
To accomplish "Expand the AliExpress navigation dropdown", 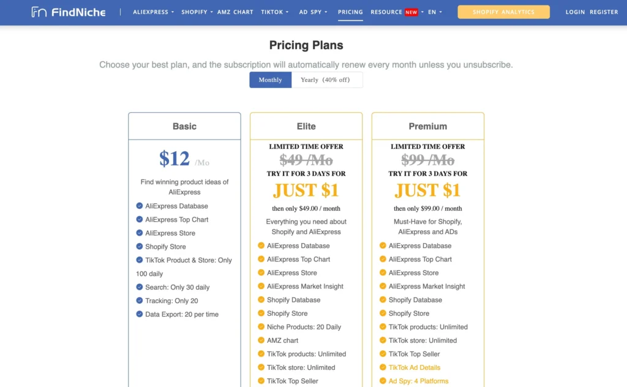I will [x=153, y=12].
